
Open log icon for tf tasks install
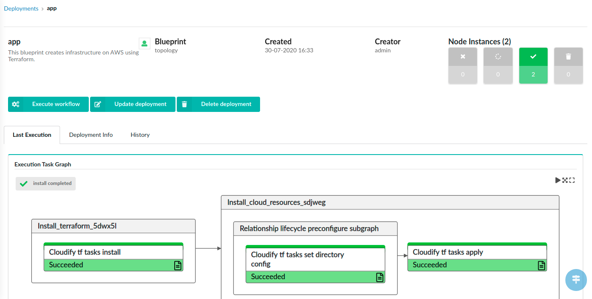click(178, 265)
